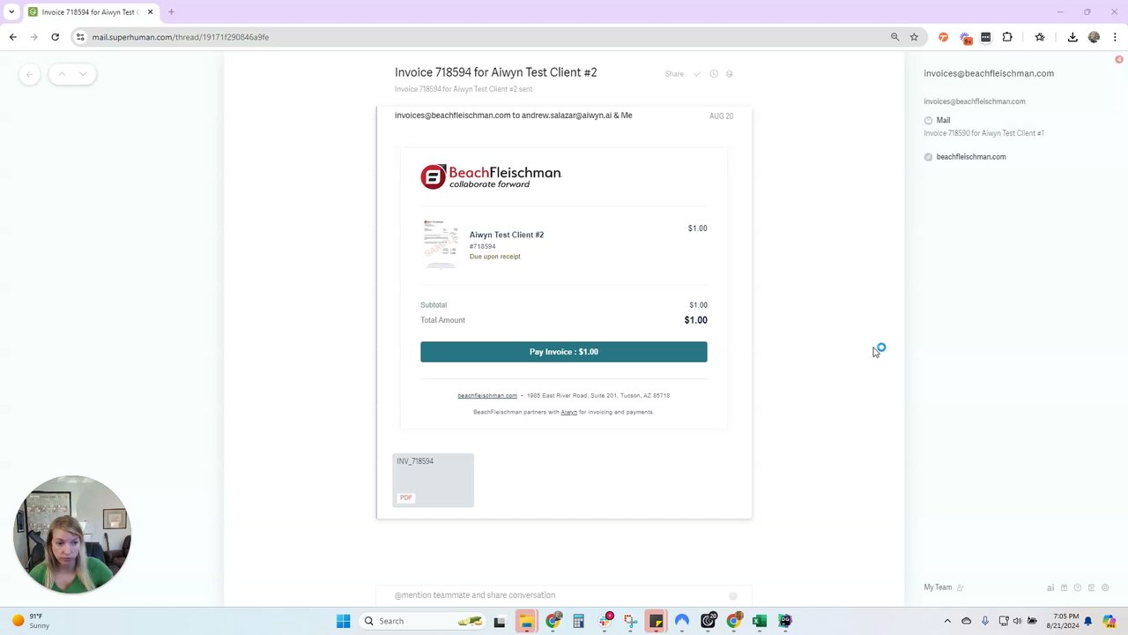Click the help question-mark icon in sidebar footer
Viewport: 1128px width, 635px height.
[1077, 587]
